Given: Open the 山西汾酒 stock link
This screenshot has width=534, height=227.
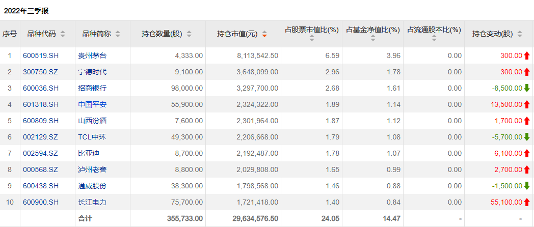Looking at the screenshot, I should coord(92,121).
